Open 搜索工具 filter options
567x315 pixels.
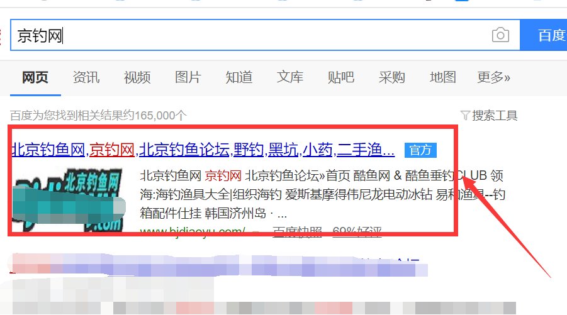[489, 116]
